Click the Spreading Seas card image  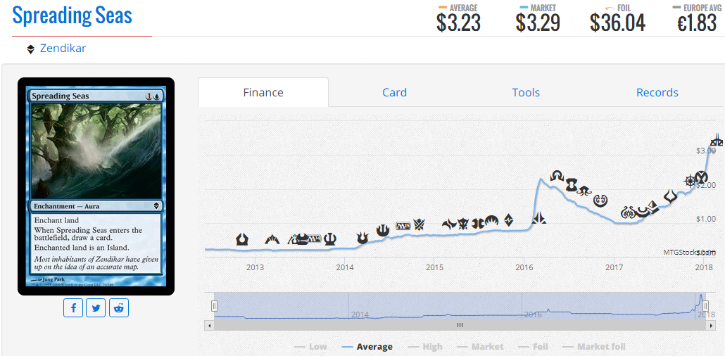(96, 186)
